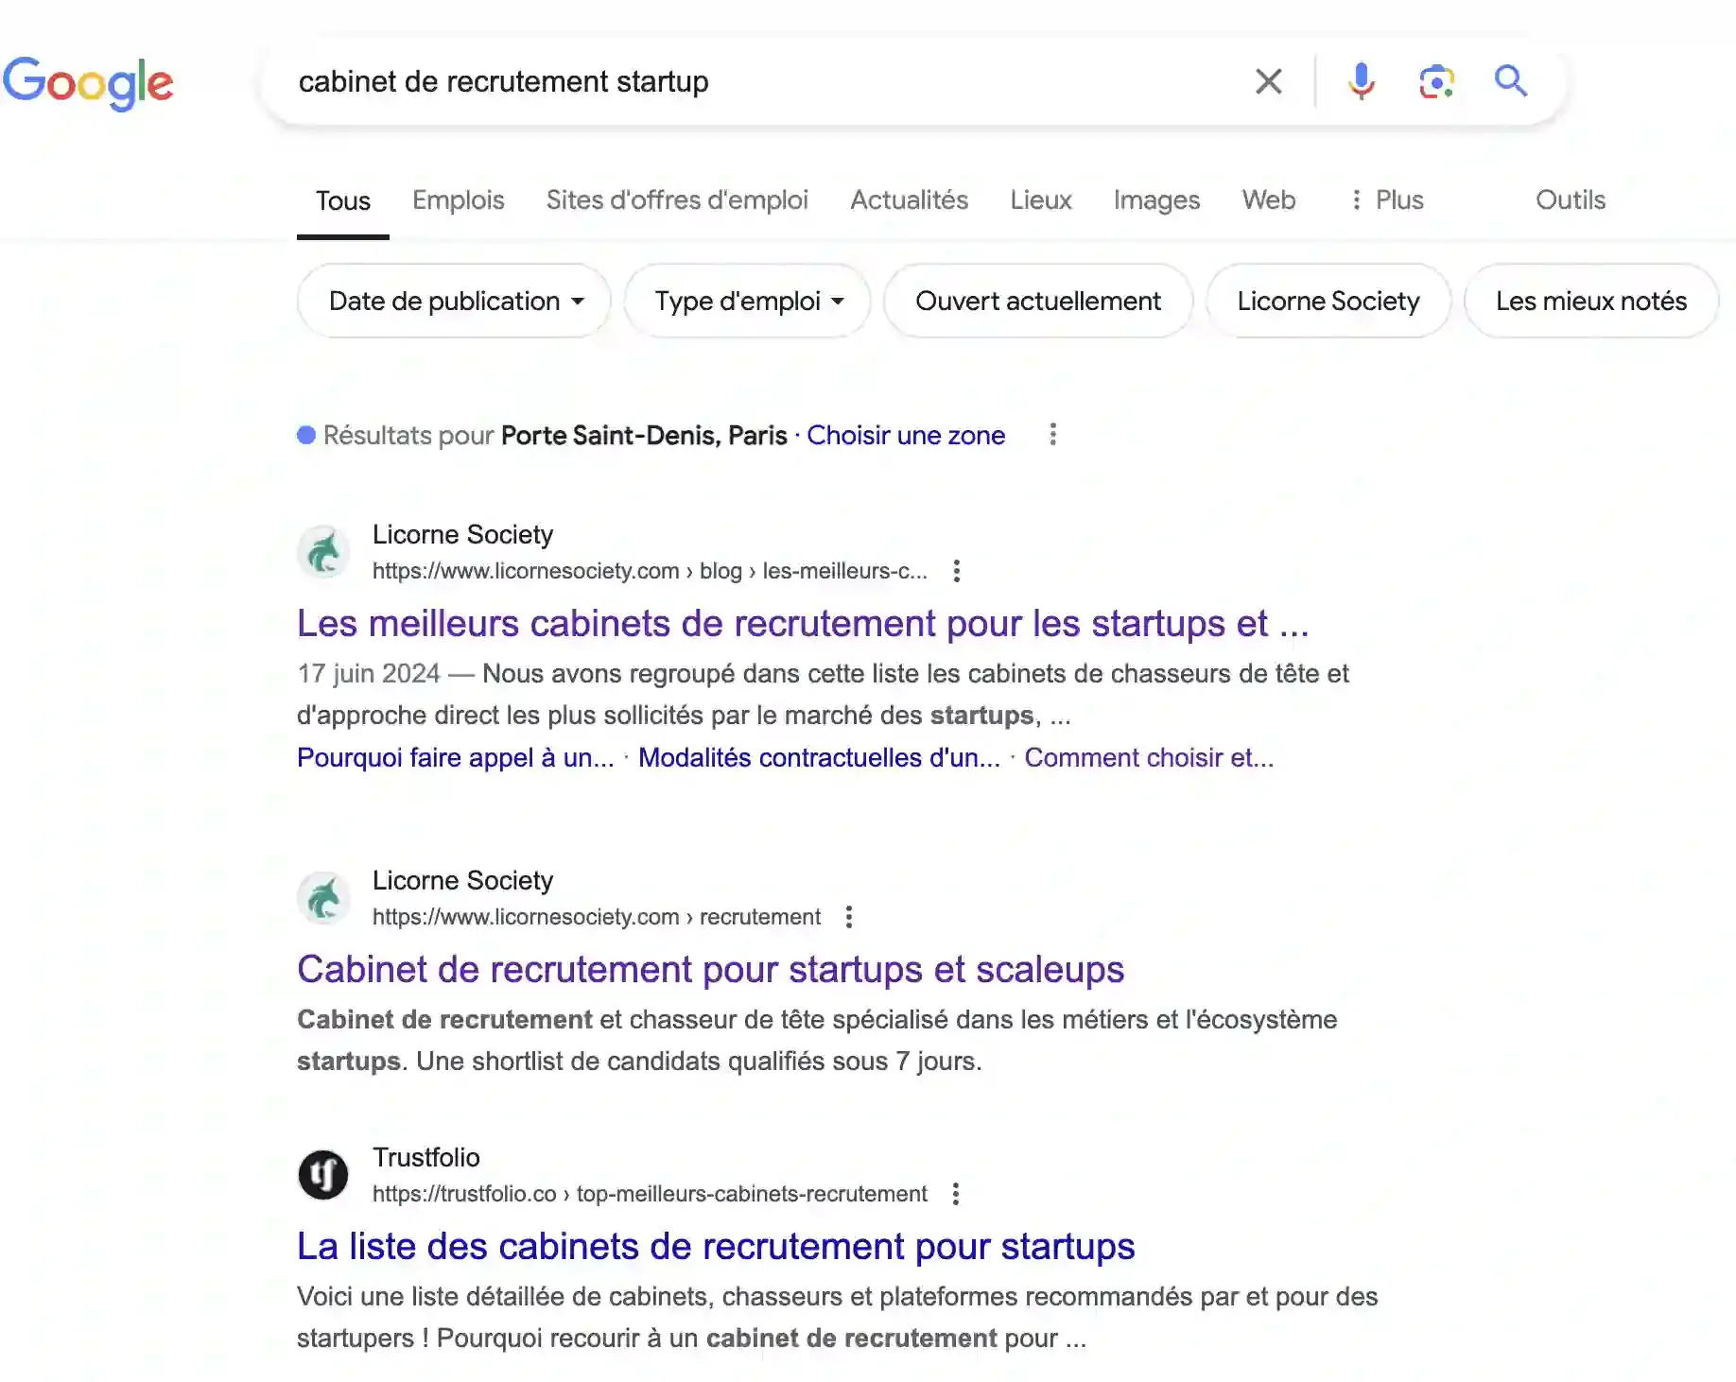
Task: Click the Google logo
Action: 88,83
